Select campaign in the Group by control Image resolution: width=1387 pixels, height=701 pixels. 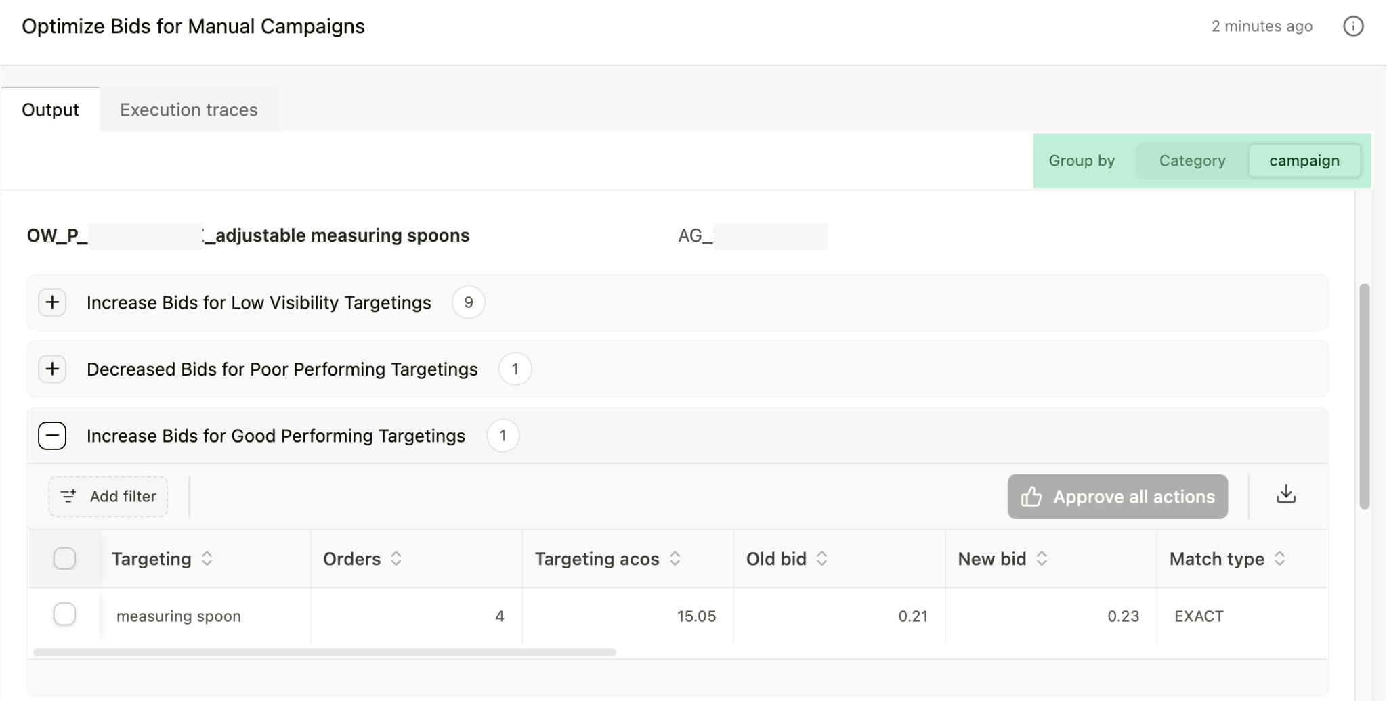coord(1304,160)
